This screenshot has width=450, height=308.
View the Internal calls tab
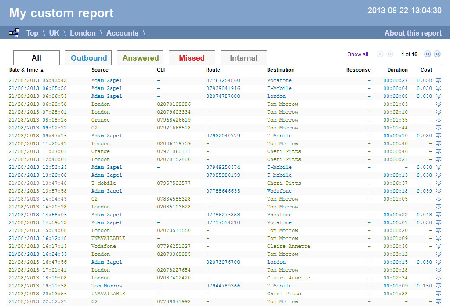point(243,57)
